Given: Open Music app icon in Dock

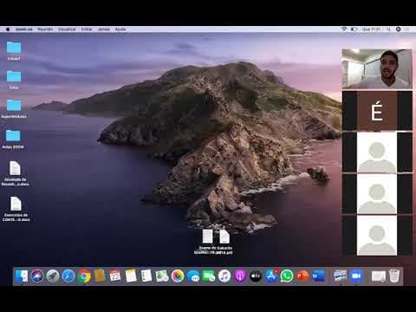Looking at the screenshot, I should pyautogui.click(x=224, y=276).
